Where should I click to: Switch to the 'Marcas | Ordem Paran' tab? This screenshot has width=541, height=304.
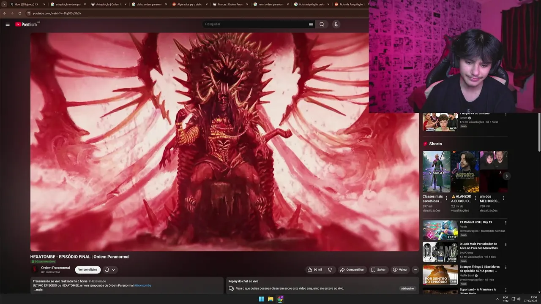[230, 4]
